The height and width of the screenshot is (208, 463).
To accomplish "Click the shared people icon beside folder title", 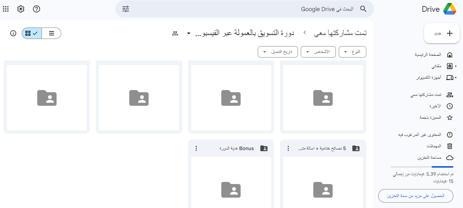I will pos(175,33).
